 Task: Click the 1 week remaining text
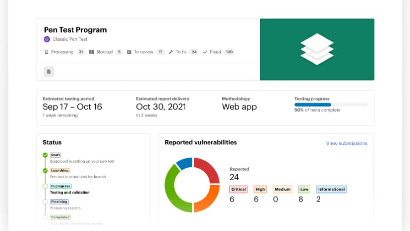click(x=60, y=115)
